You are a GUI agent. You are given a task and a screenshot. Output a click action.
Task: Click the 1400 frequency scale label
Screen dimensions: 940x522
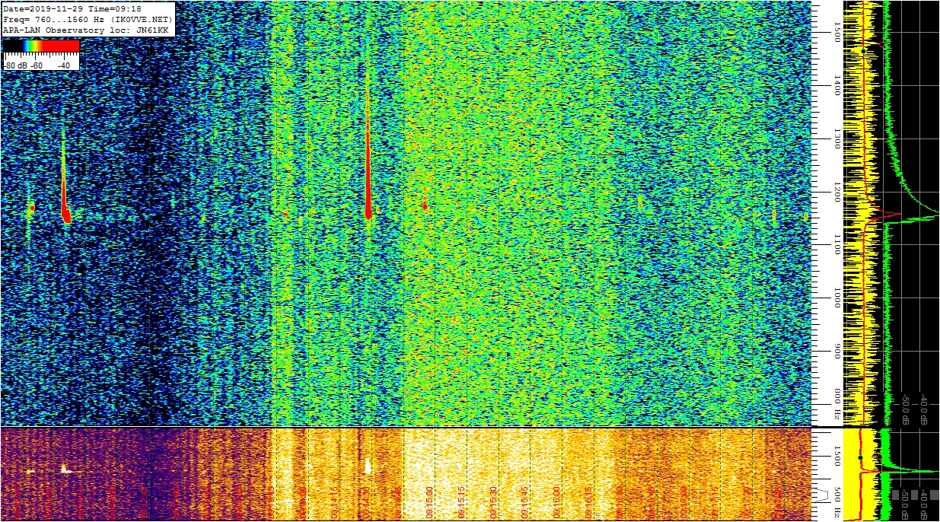pos(836,84)
